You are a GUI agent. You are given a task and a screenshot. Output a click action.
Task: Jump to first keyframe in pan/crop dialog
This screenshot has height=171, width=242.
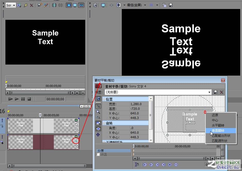(x=145, y=165)
